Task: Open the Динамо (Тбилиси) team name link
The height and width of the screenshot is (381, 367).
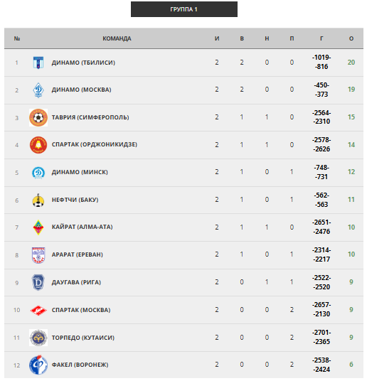Action: (83, 63)
